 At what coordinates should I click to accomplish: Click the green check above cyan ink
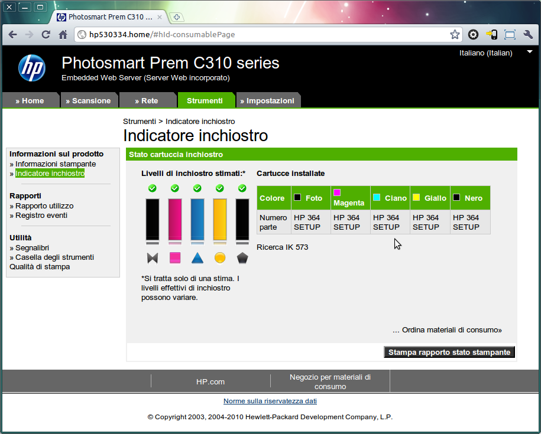tap(197, 188)
